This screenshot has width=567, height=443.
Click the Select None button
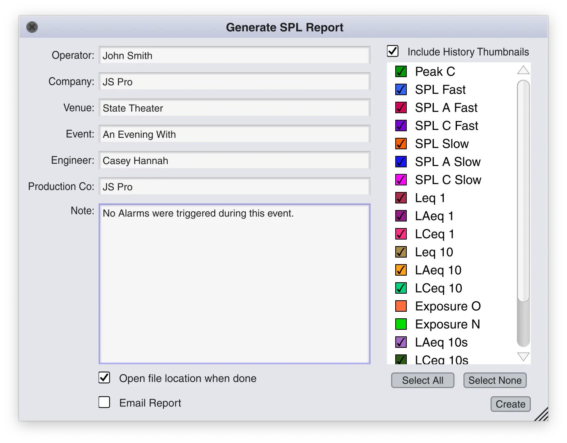pyautogui.click(x=495, y=380)
